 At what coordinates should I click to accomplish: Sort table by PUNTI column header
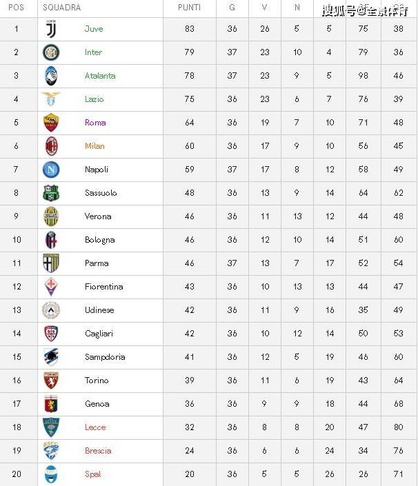(x=189, y=8)
